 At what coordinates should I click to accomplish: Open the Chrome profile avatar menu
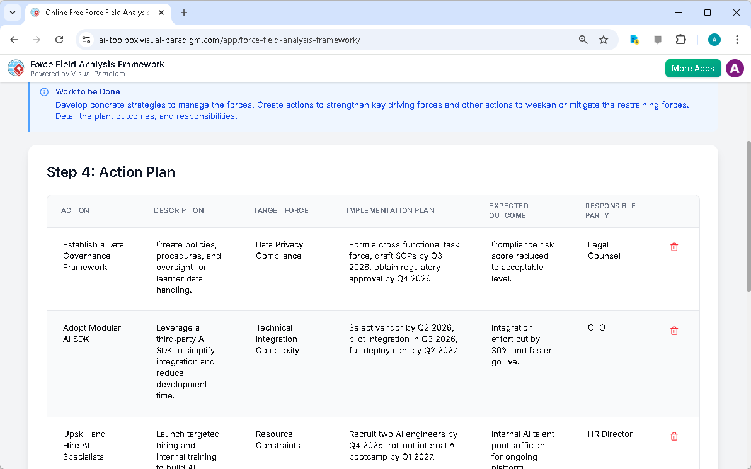[714, 39]
